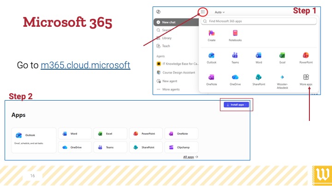
Task: Expand the Install apps dropdown button
Action: click(x=236, y=105)
